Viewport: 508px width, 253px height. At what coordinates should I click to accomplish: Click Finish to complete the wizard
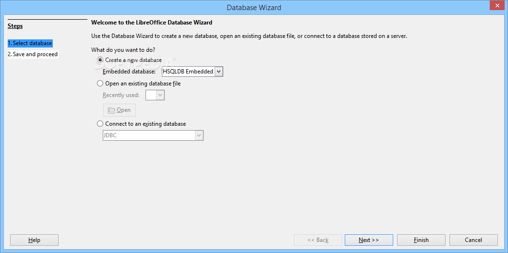pos(421,240)
